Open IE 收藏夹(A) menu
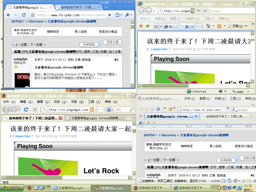Image resolution: width=256 pixels, height=192 pixels. coord(192,19)
